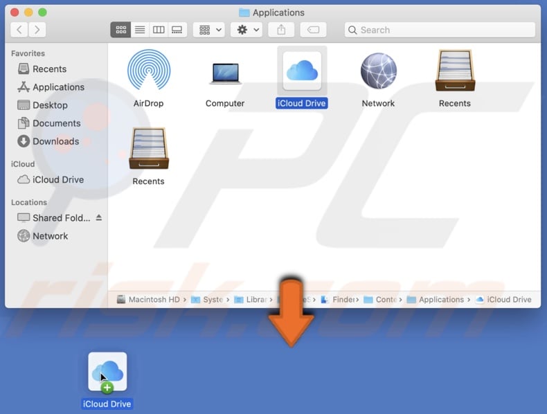Click the Applications window title

pos(278,12)
